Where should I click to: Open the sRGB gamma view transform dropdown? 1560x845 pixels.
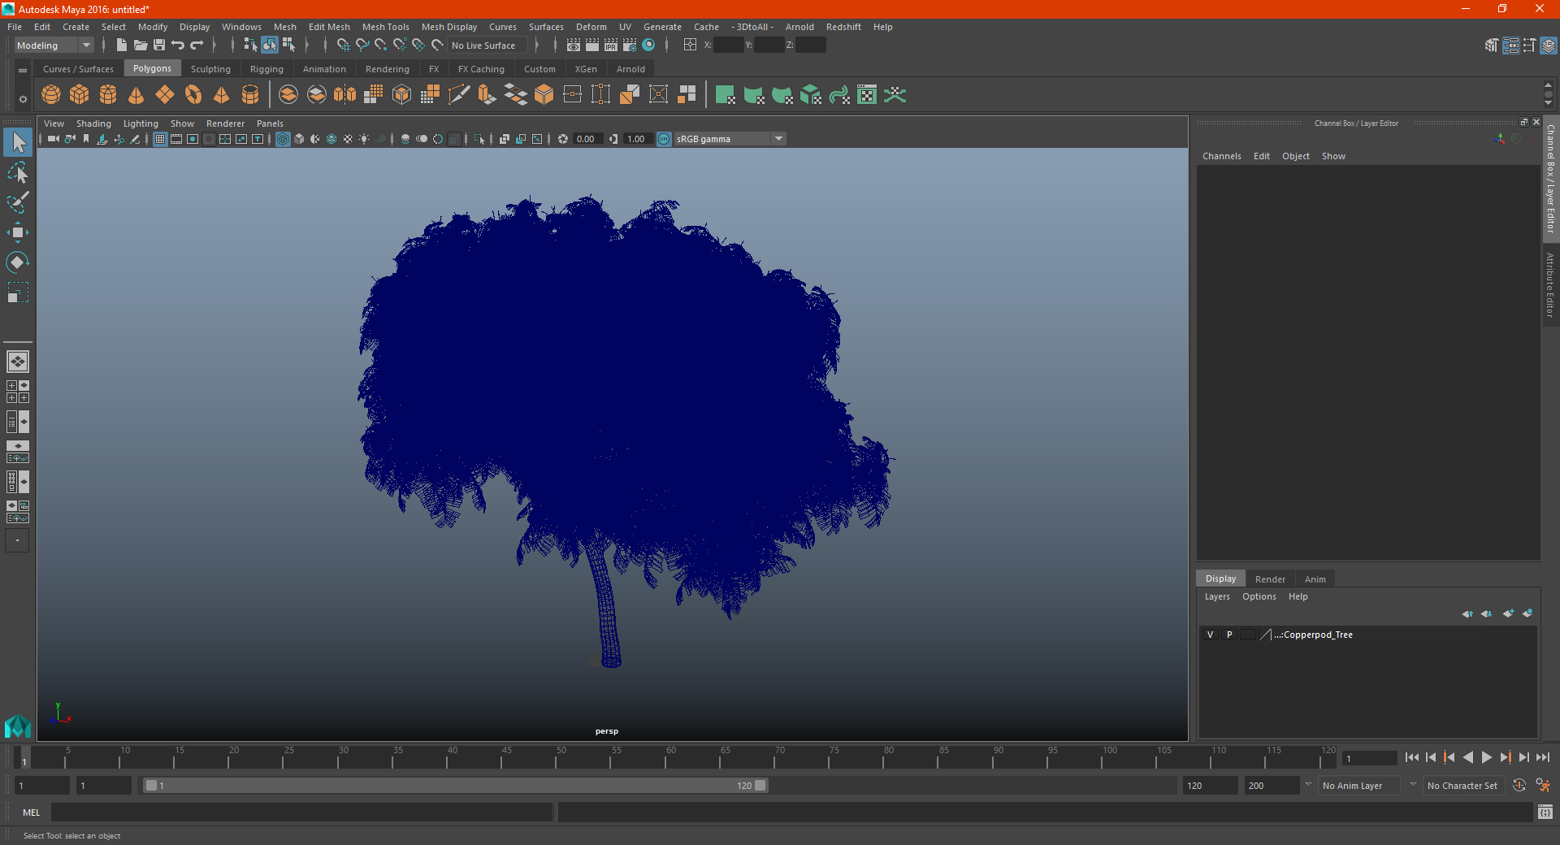(x=730, y=139)
